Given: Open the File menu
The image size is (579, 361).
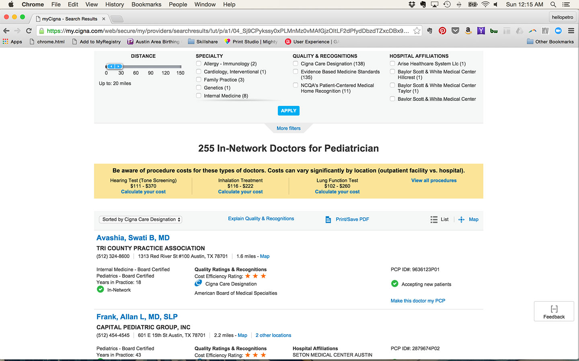Looking at the screenshot, I should click(56, 4).
